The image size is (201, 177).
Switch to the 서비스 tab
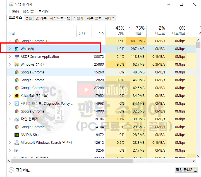click(x=110, y=18)
